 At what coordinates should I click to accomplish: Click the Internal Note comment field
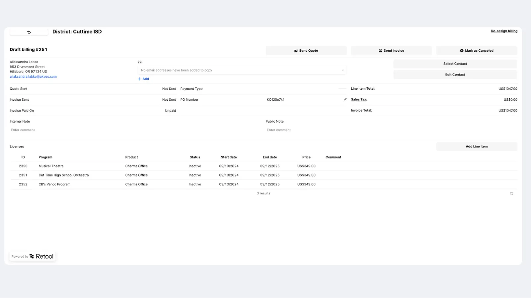tap(136, 130)
